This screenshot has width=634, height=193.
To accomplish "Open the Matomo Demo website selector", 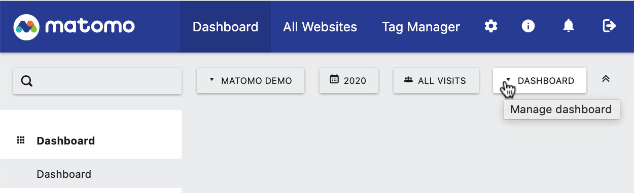I will [251, 80].
